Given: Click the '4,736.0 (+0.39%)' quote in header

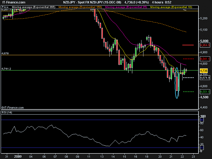Looking at the screenshot, I should tap(137, 2).
